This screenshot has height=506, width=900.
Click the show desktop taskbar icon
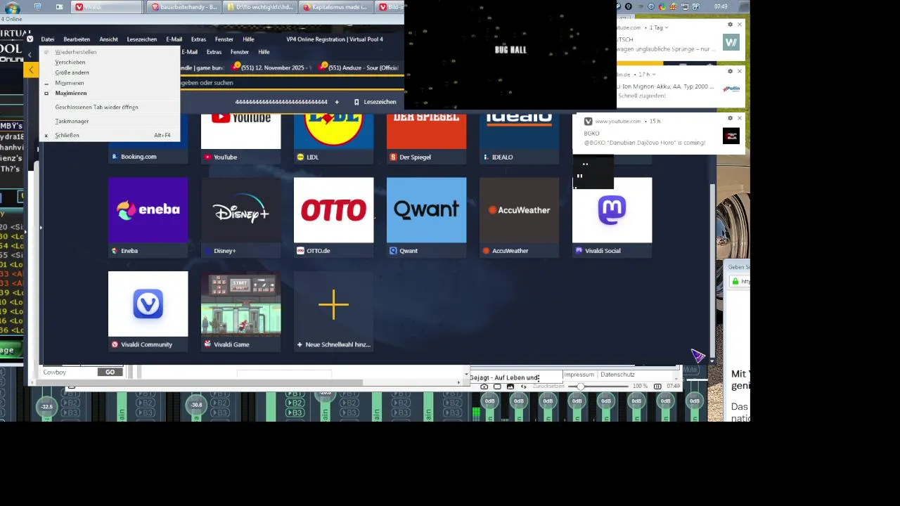[x=37, y=7]
